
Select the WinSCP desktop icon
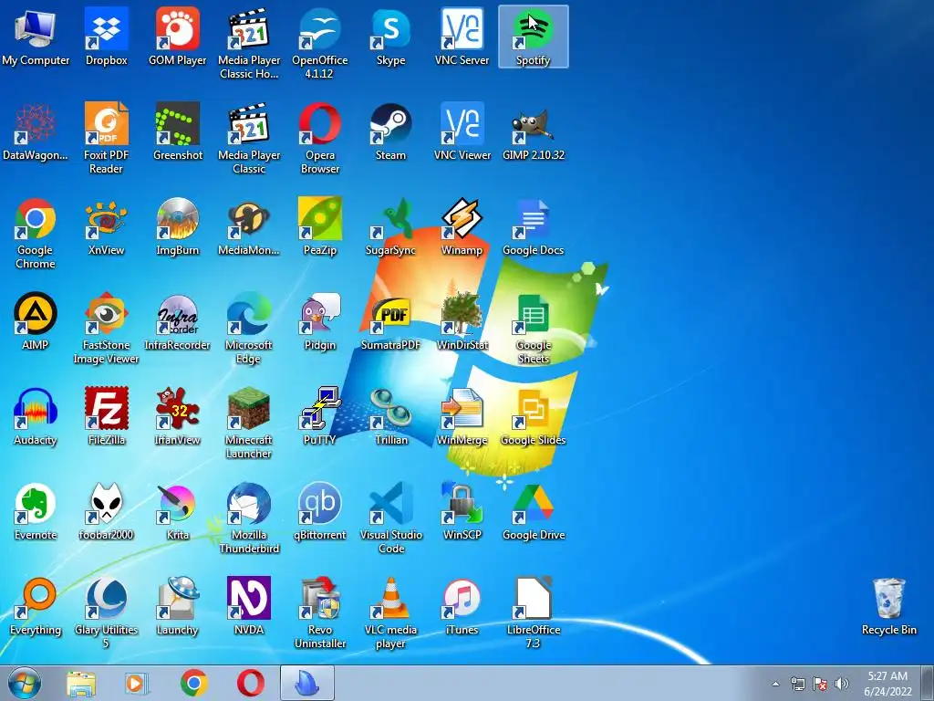(x=462, y=511)
